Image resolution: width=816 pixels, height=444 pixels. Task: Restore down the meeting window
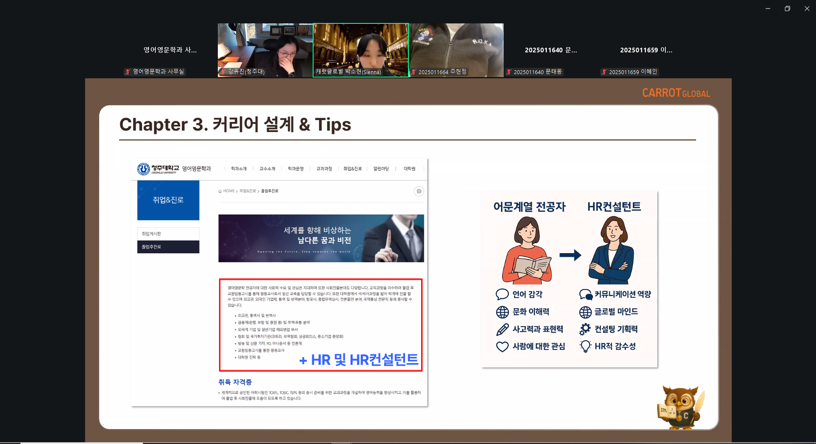pyautogui.click(x=787, y=9)
